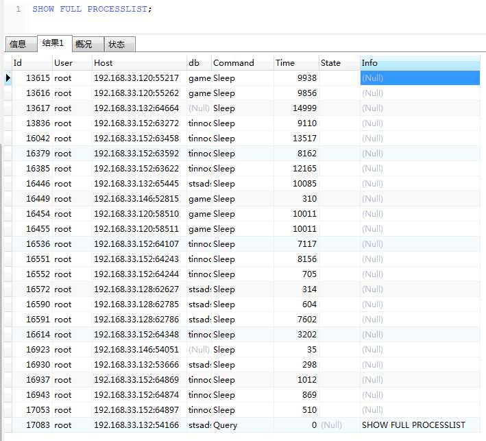Sort by the User column header
Screen dimensions: 486x441
pos(72,63)
